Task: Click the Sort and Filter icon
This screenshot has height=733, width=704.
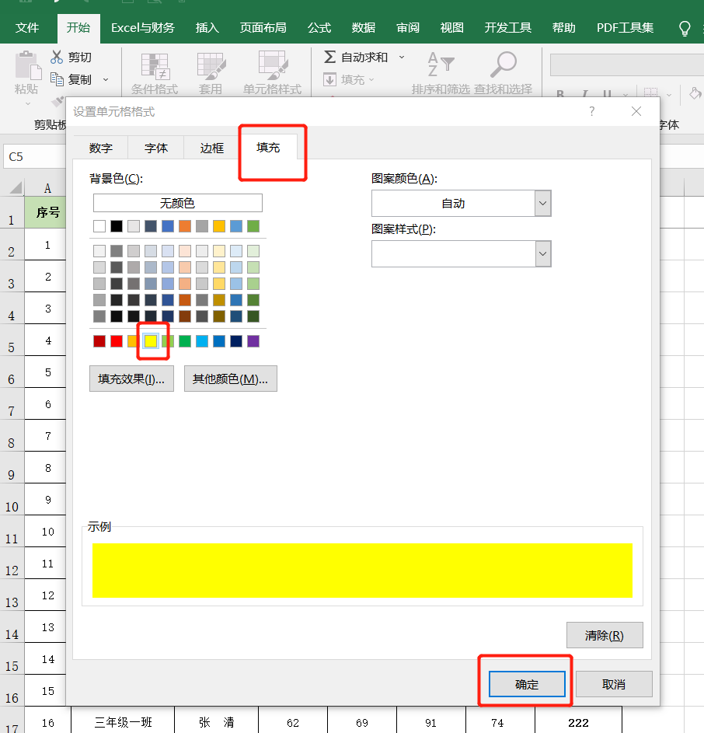Action: coord(441,65)
